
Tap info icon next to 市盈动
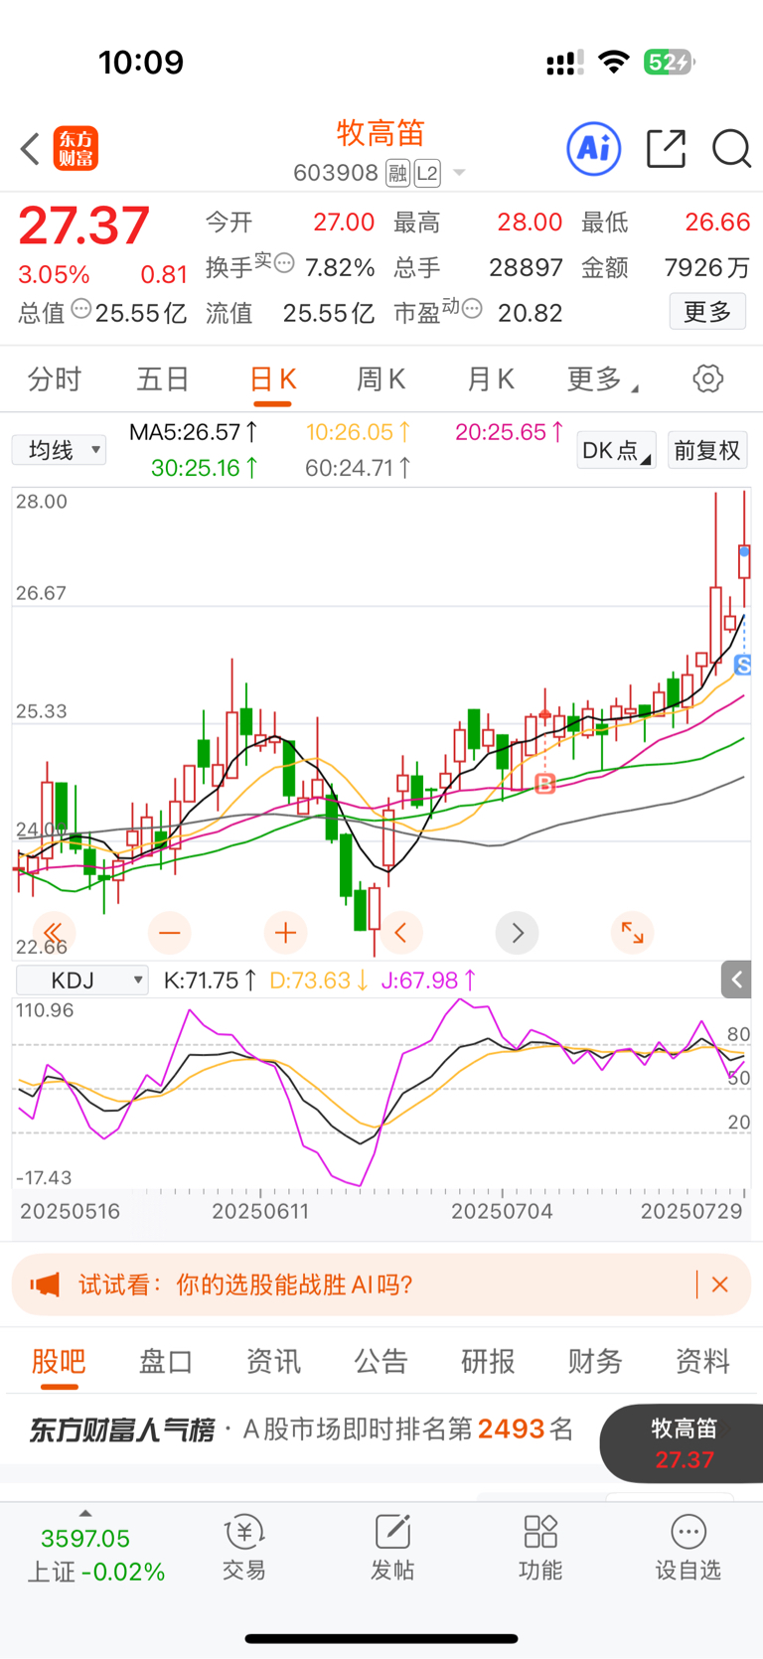click(x=472, y=309)
